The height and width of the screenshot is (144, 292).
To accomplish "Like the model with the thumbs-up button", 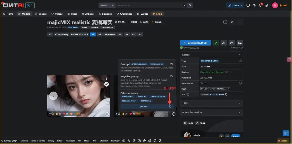I will (x=232, y=43).
